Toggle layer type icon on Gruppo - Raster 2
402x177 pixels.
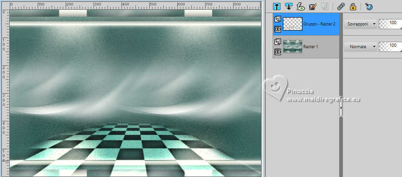(x=278, y=19)
